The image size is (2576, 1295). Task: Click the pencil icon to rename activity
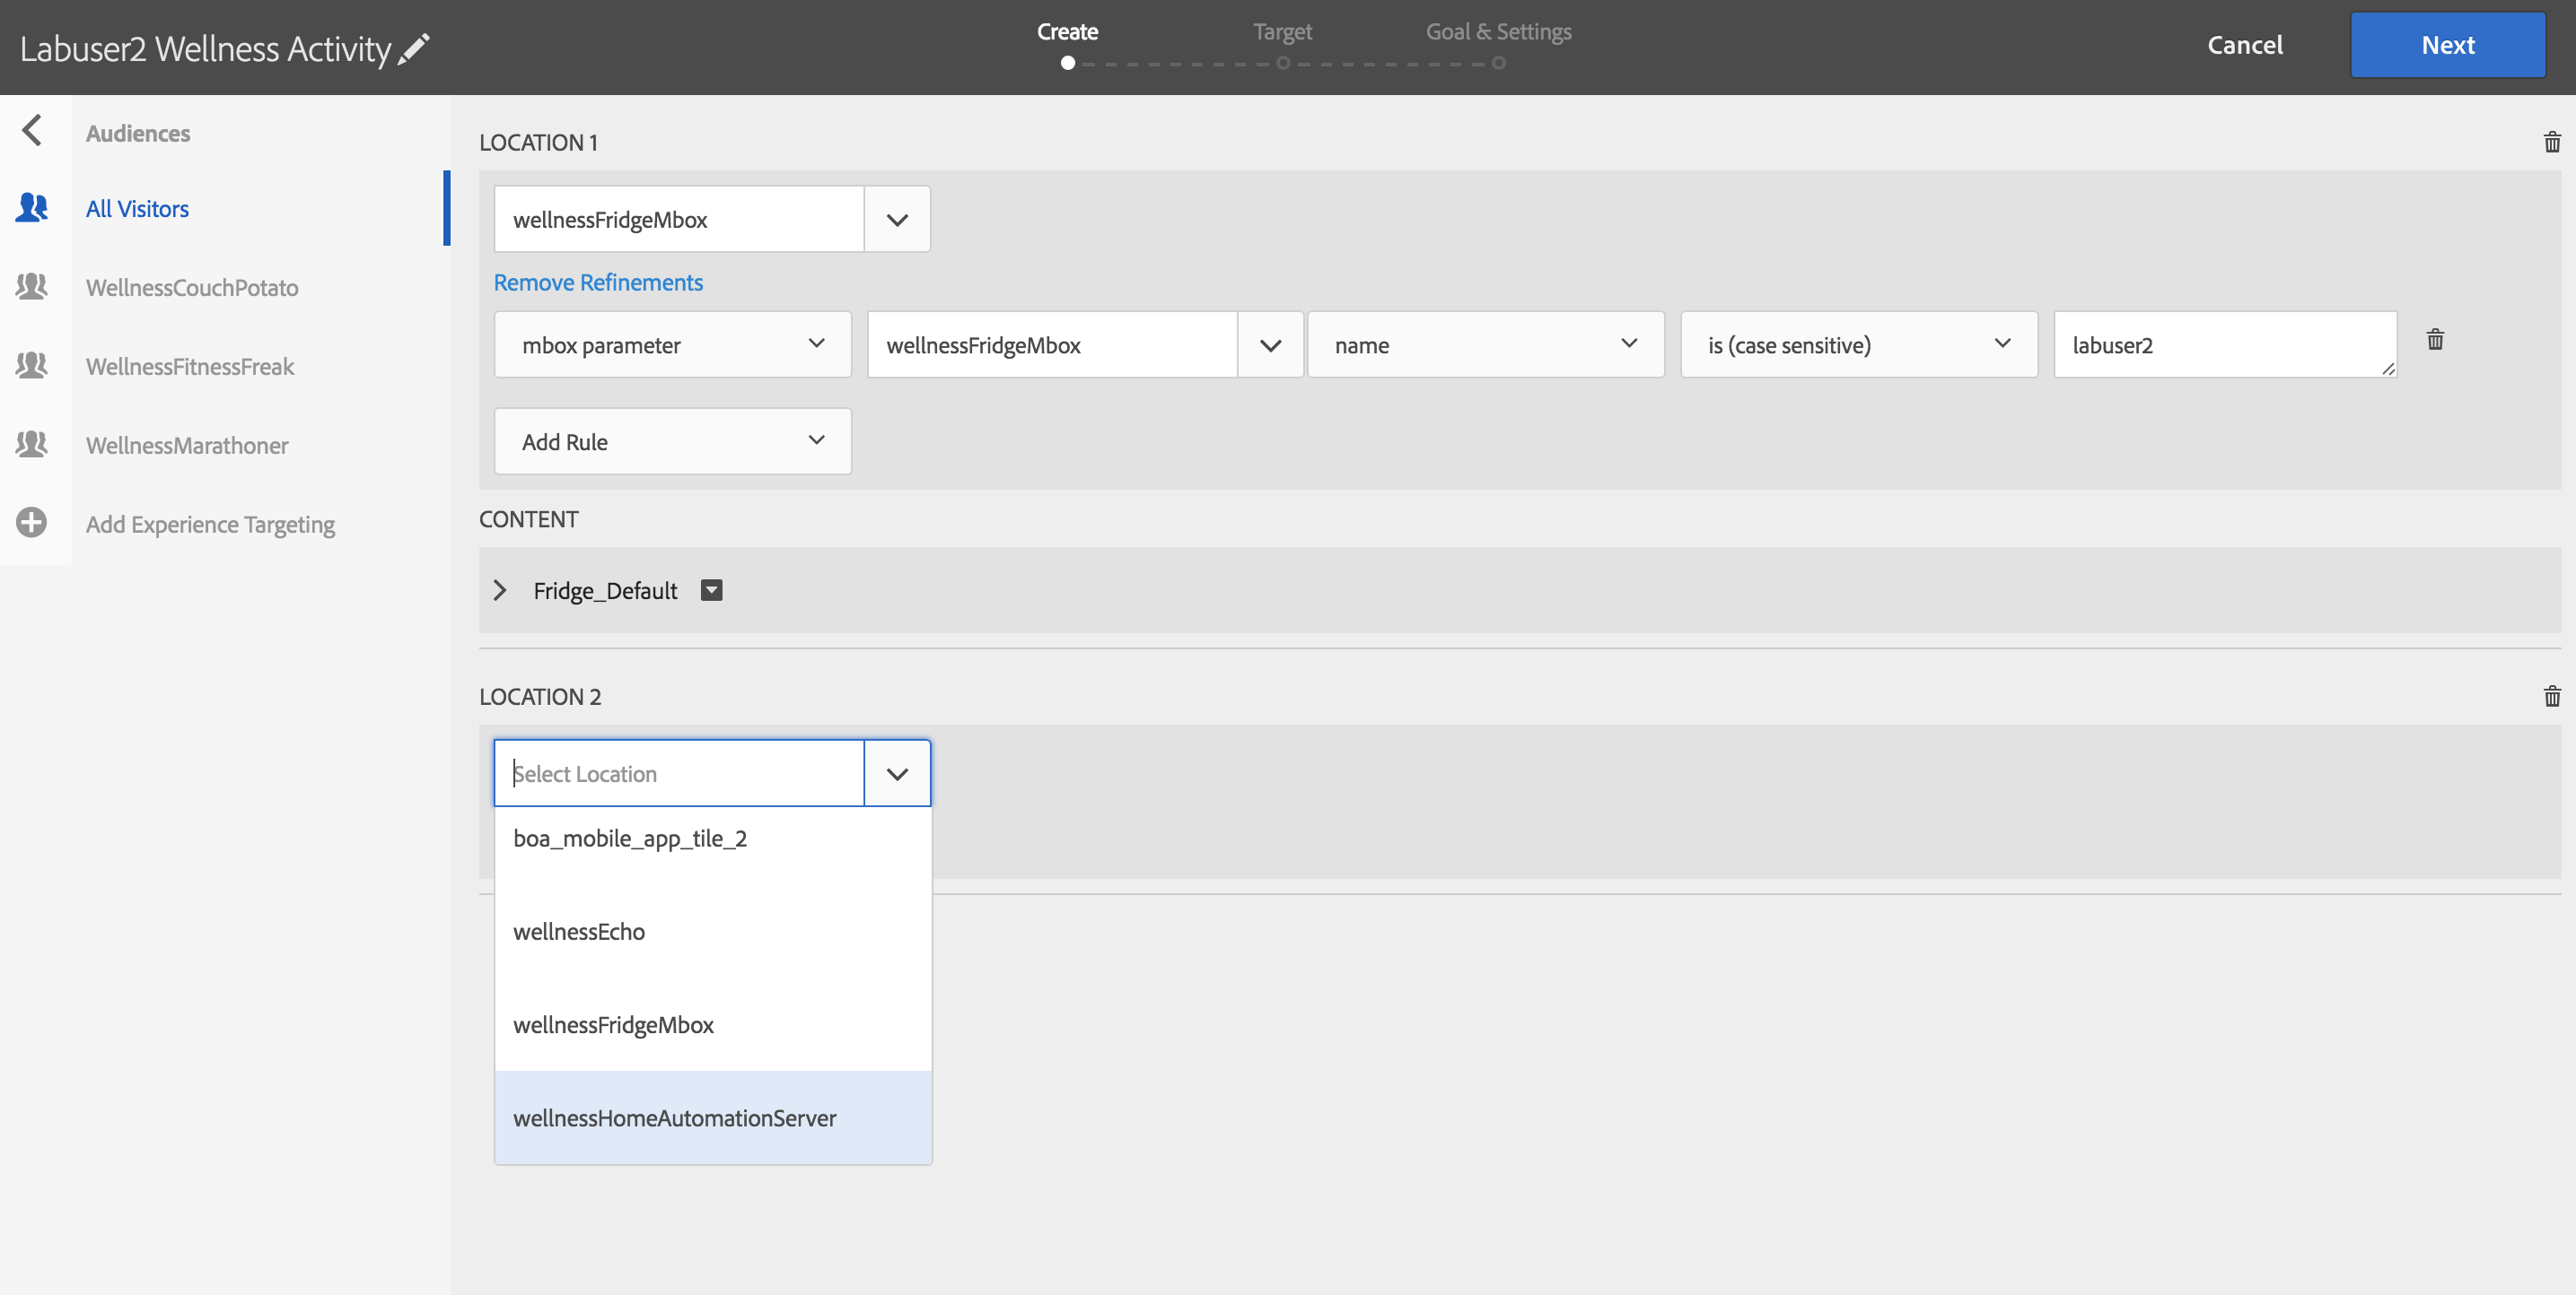click(414, 48)
